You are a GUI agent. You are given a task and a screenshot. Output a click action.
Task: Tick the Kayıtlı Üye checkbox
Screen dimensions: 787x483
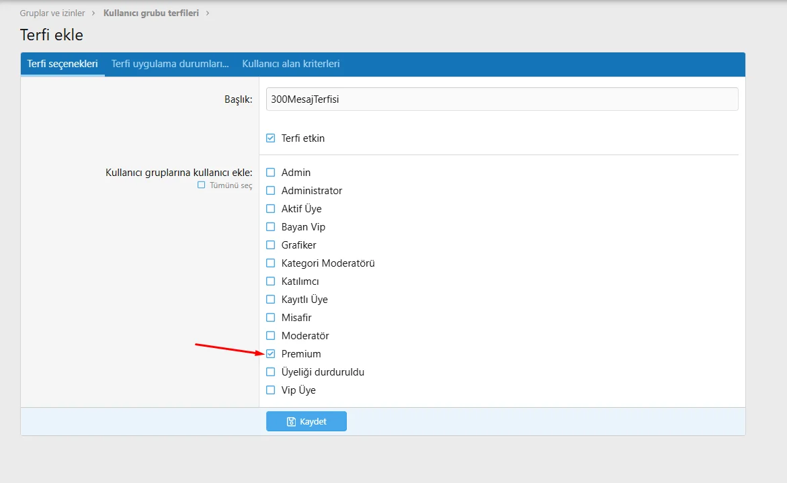(271, 300)
